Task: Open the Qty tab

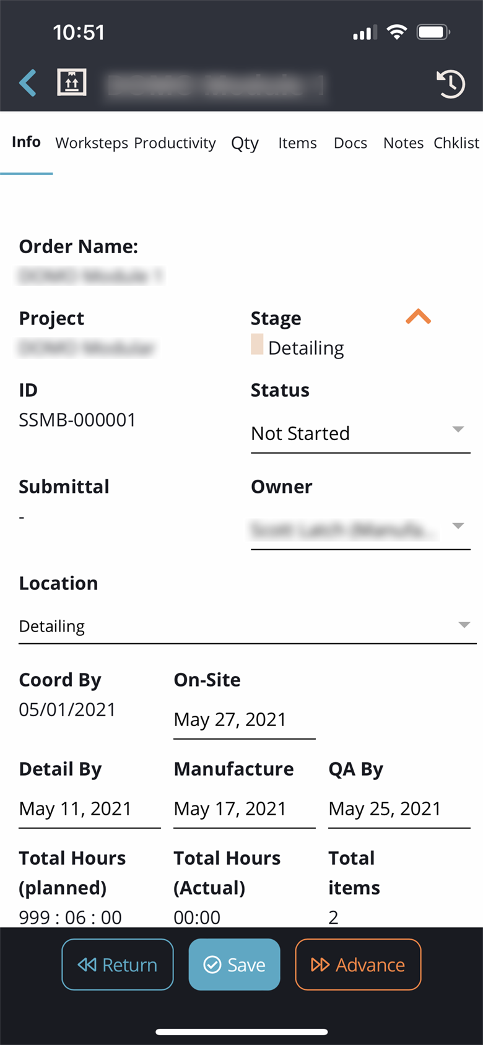Action: pos(245,143)
